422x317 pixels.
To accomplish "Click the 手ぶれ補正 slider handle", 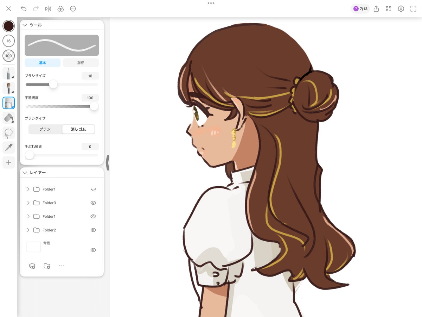I will click(30, 155).
